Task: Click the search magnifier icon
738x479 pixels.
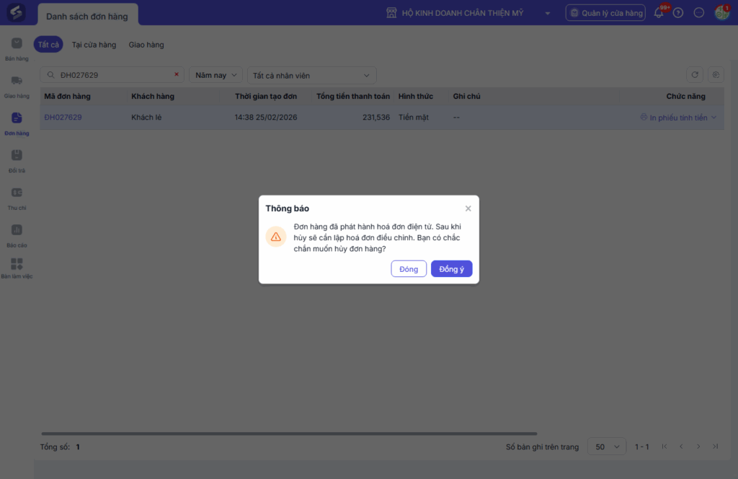Action: [51, 75]
